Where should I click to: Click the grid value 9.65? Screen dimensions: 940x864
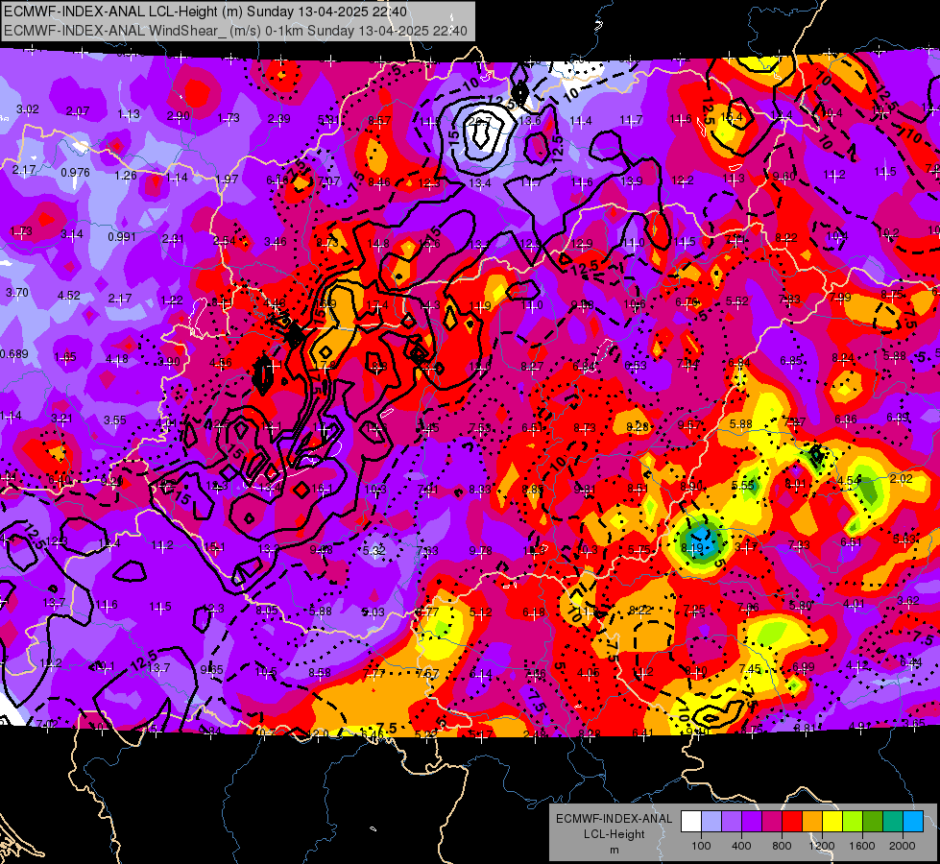pos(212,670)
